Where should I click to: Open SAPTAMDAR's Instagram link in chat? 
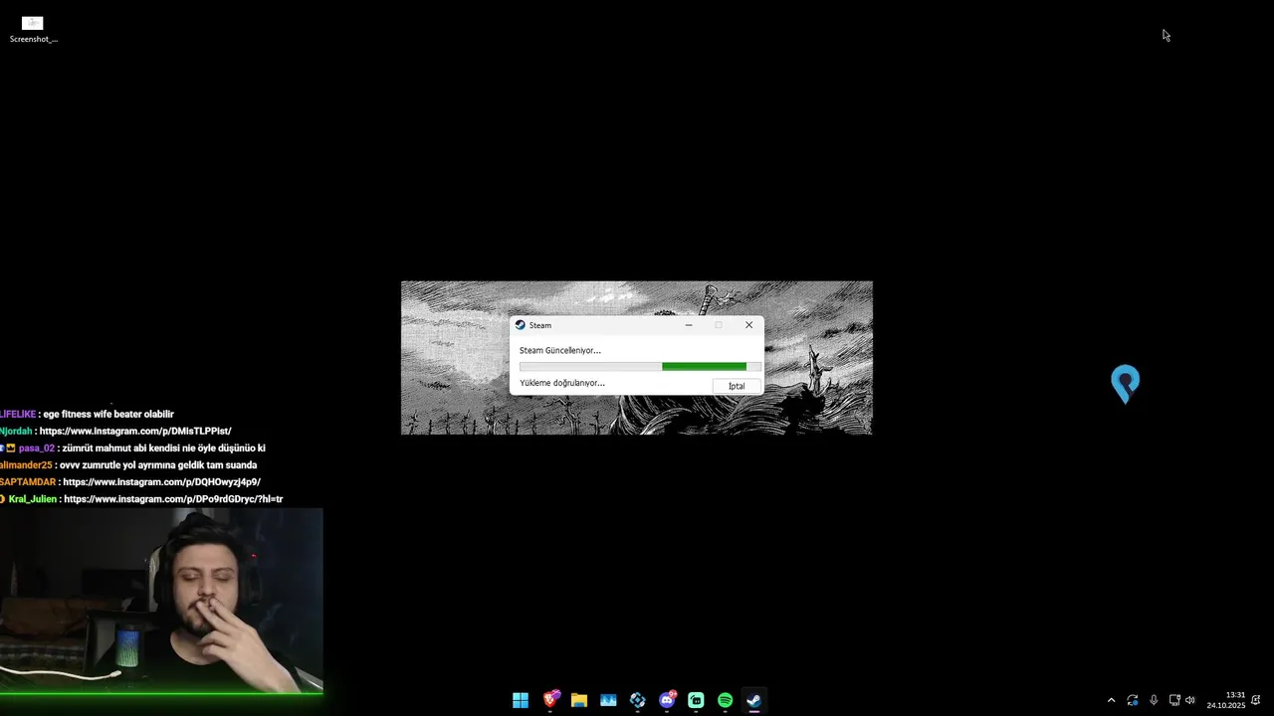[161, 482]
